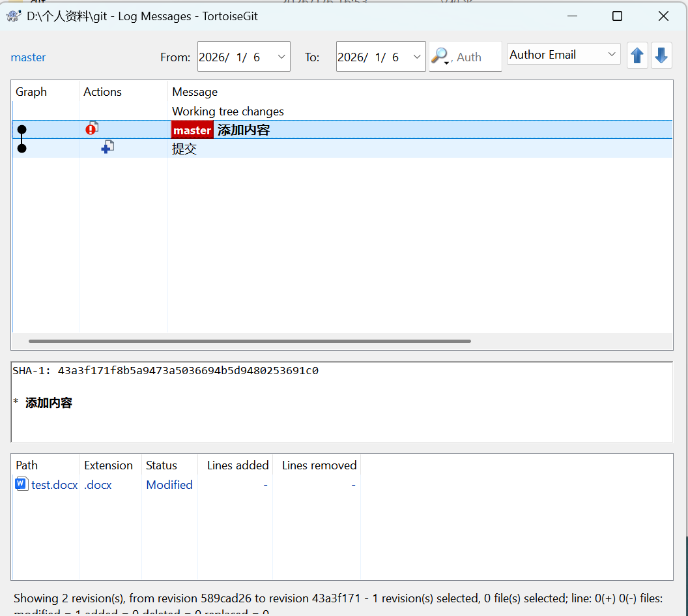Click the SHA-1 hash line in details

(165, 370)
